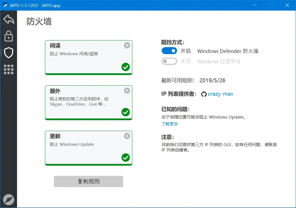Select the 更新 rule card title
Image resolution: width=296 pixels, height=208 pixels.
(55, 136)
